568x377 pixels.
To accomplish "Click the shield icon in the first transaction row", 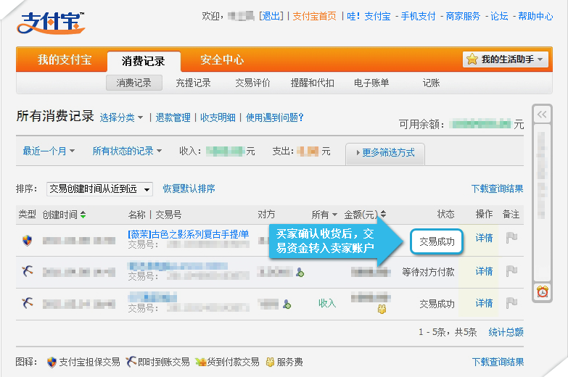I will [x=27, y=240].
